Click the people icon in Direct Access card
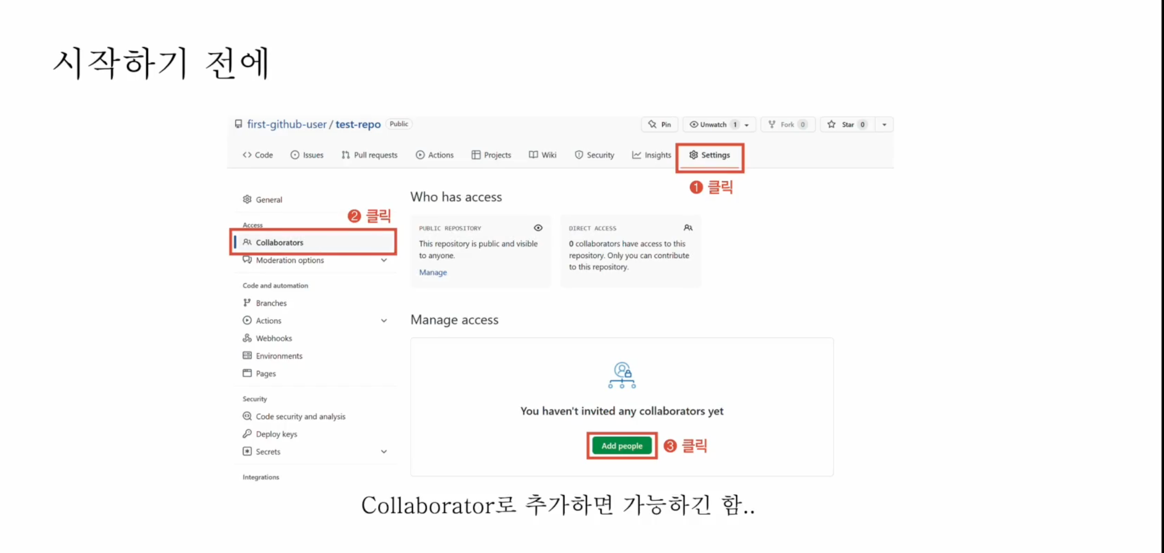 point(688,228)
